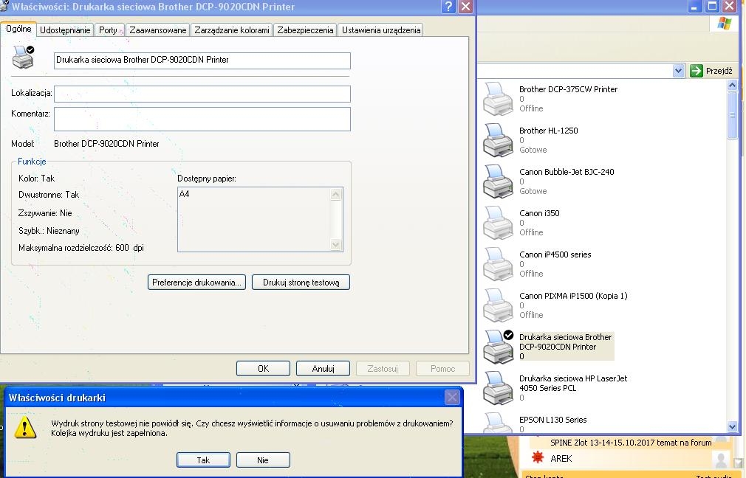Viewport: 746px width, 478px height.
Task: Click Nie in the error dialog
Action: 263,460
